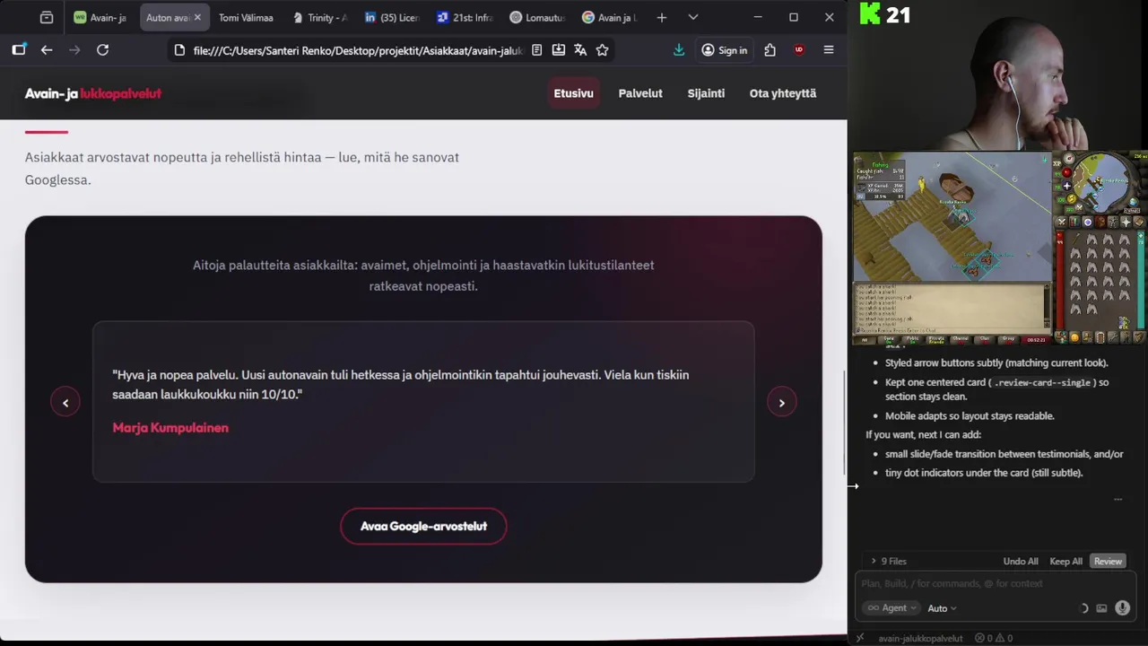Switch to the Google Avain ja L tab

click(610, 17)
